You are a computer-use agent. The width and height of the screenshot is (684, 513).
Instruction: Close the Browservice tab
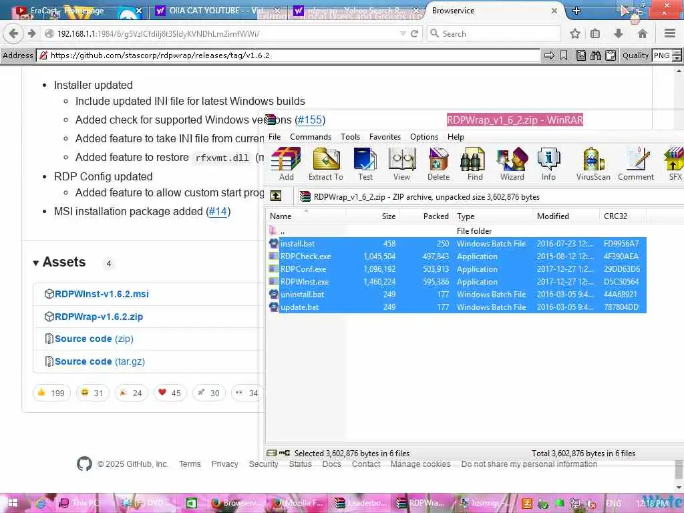point(554,11)
